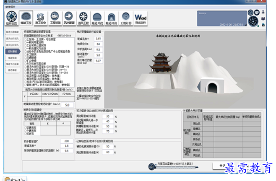Click the export progress bar at bottom
This screenshot has width=276, height=181.
point(177,167)
